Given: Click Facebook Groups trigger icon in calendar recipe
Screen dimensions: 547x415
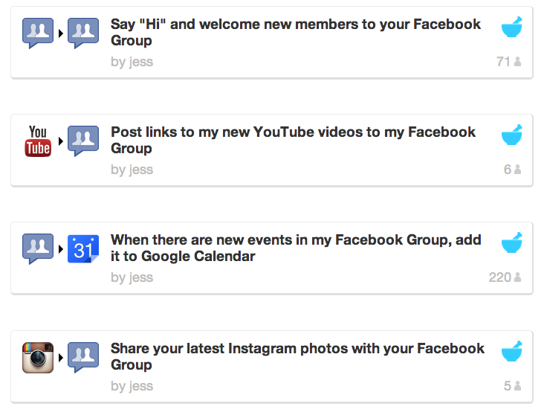Looking at the screenshot, I should (38, 249).
